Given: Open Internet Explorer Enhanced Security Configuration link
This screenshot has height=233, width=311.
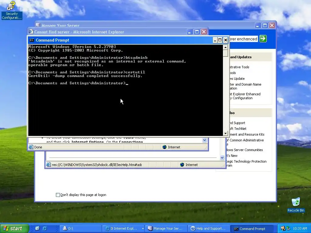Looking at the screenshot, I should tap(245, 96).
